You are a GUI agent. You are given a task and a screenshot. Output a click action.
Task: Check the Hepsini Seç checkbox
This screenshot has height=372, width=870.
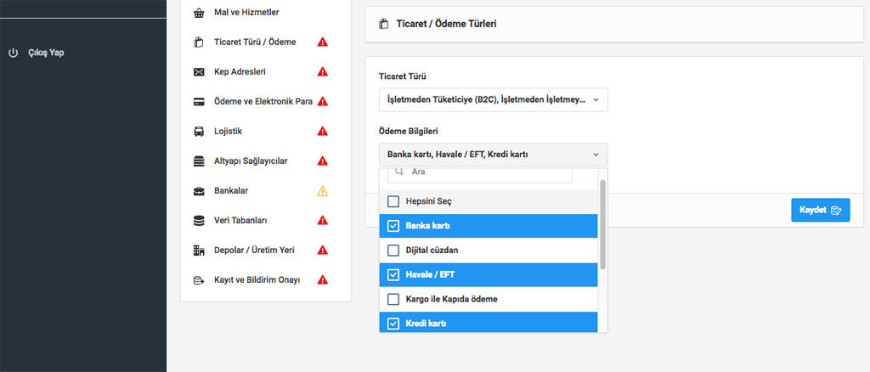coord(393,202)
